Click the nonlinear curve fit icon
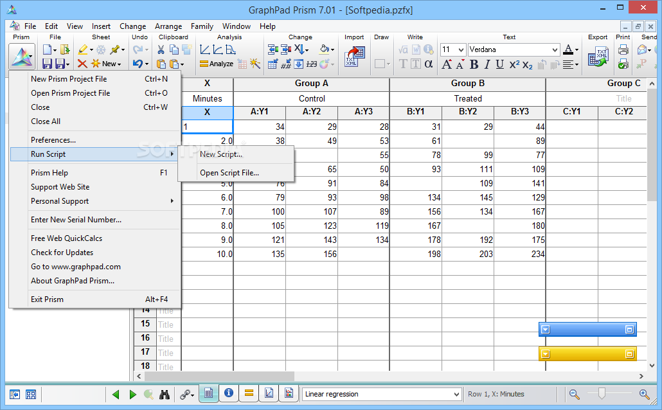This screenshot has height=410, width=662. [x=217, y=50]
